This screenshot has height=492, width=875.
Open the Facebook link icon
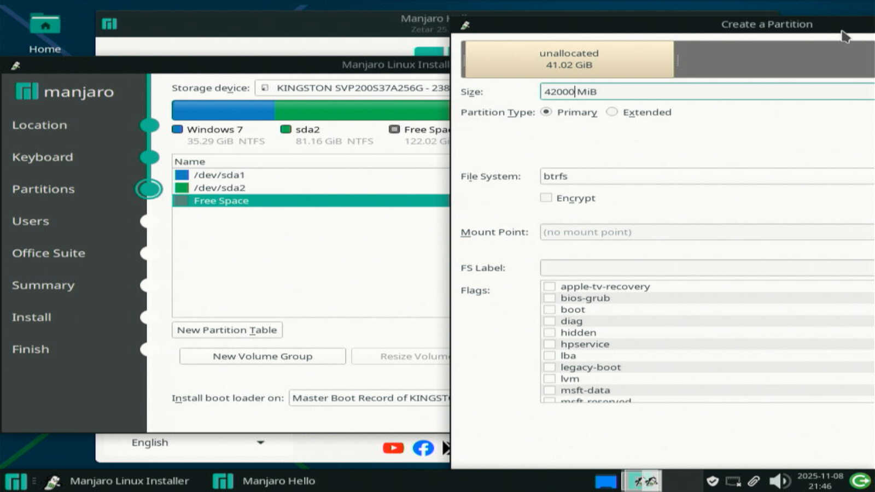tap(423, 448)
